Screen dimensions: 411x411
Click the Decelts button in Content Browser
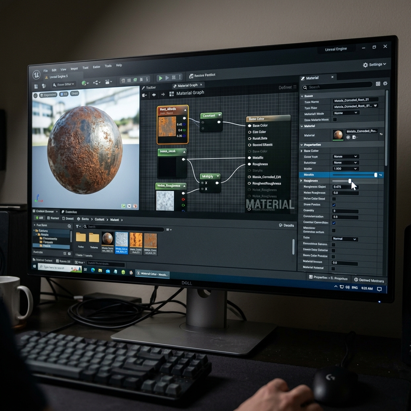pos(286,225)
